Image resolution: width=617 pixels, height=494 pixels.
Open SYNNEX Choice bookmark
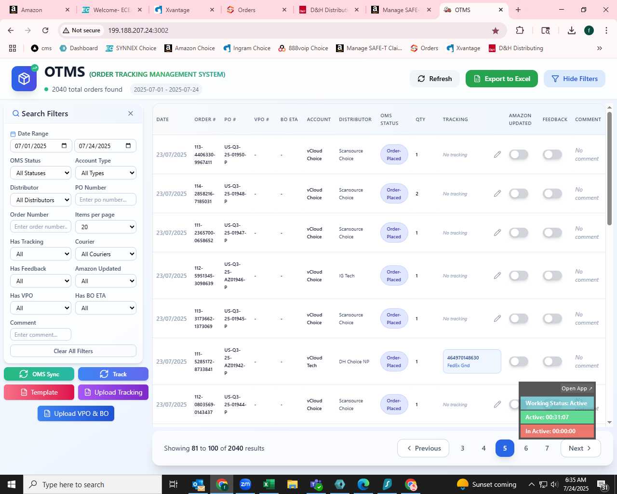click(x=131, y=48)
